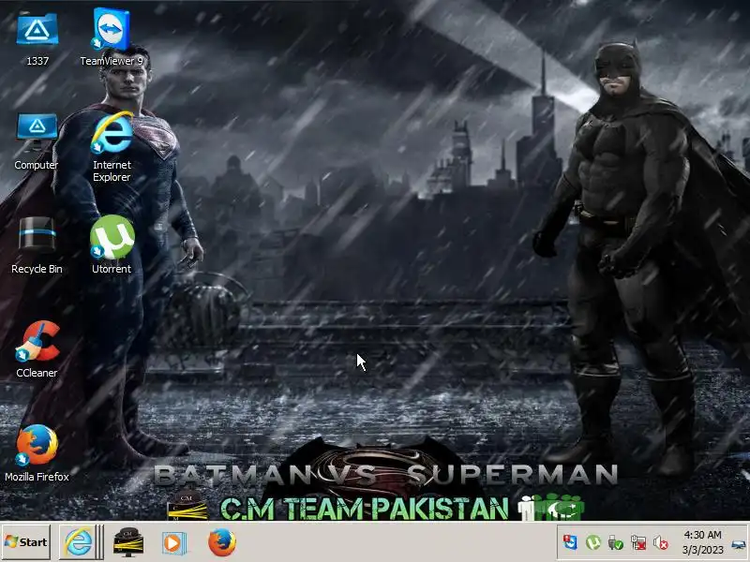Open the 1337 folder desktop icon
The width and height of the screenshot is (750, 562).
tap(37, 39)
